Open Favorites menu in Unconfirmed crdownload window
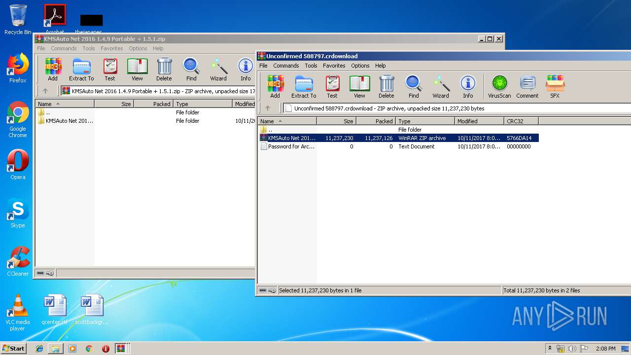 (334, 66)
